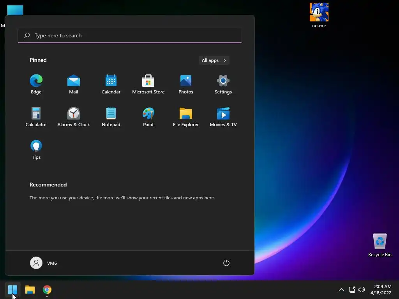Open the Calculator app
The image size is (399, 299).
coord(36,117)
